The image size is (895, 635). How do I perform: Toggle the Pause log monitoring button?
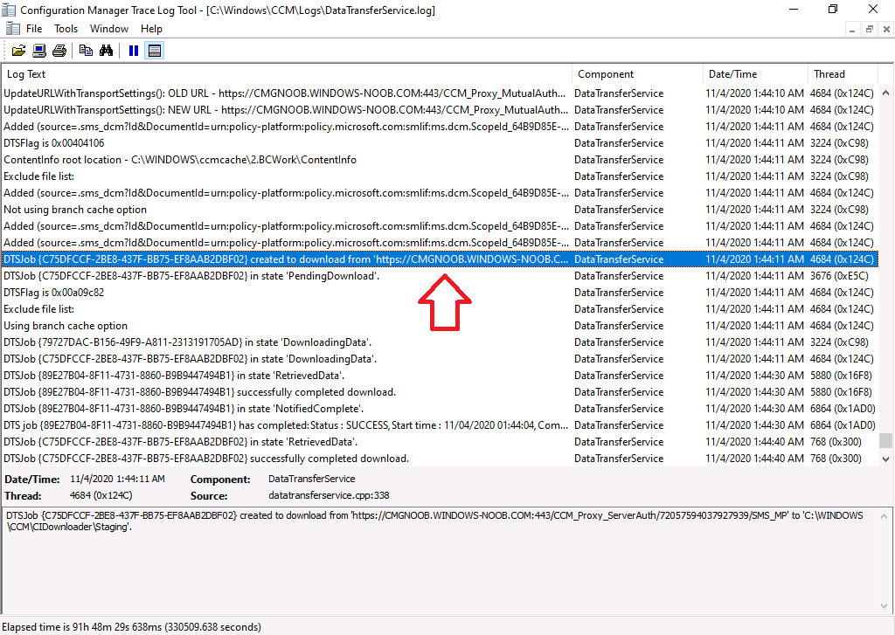(x=134, y=51)
